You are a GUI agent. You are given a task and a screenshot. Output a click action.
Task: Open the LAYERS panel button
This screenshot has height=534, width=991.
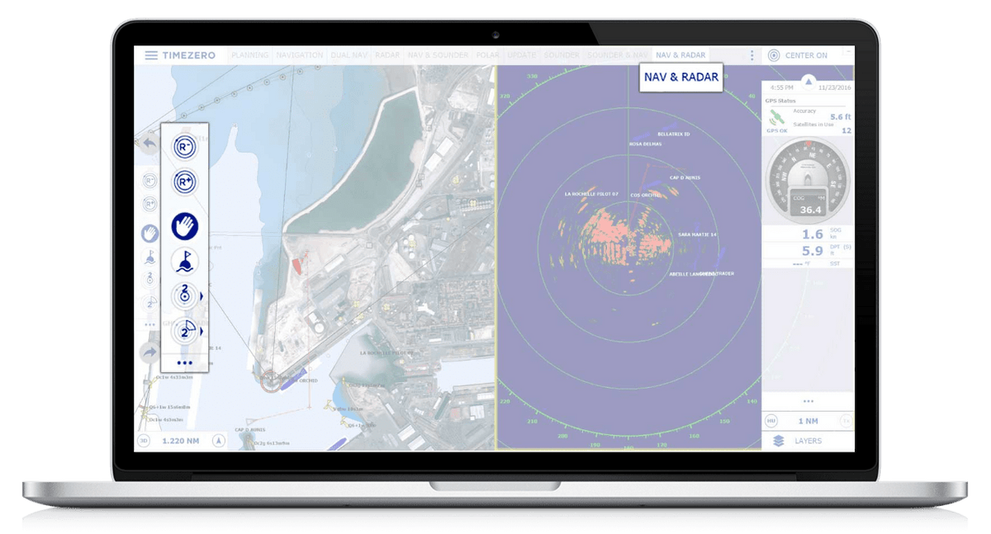pyautogui.click(x=808, y=441)
